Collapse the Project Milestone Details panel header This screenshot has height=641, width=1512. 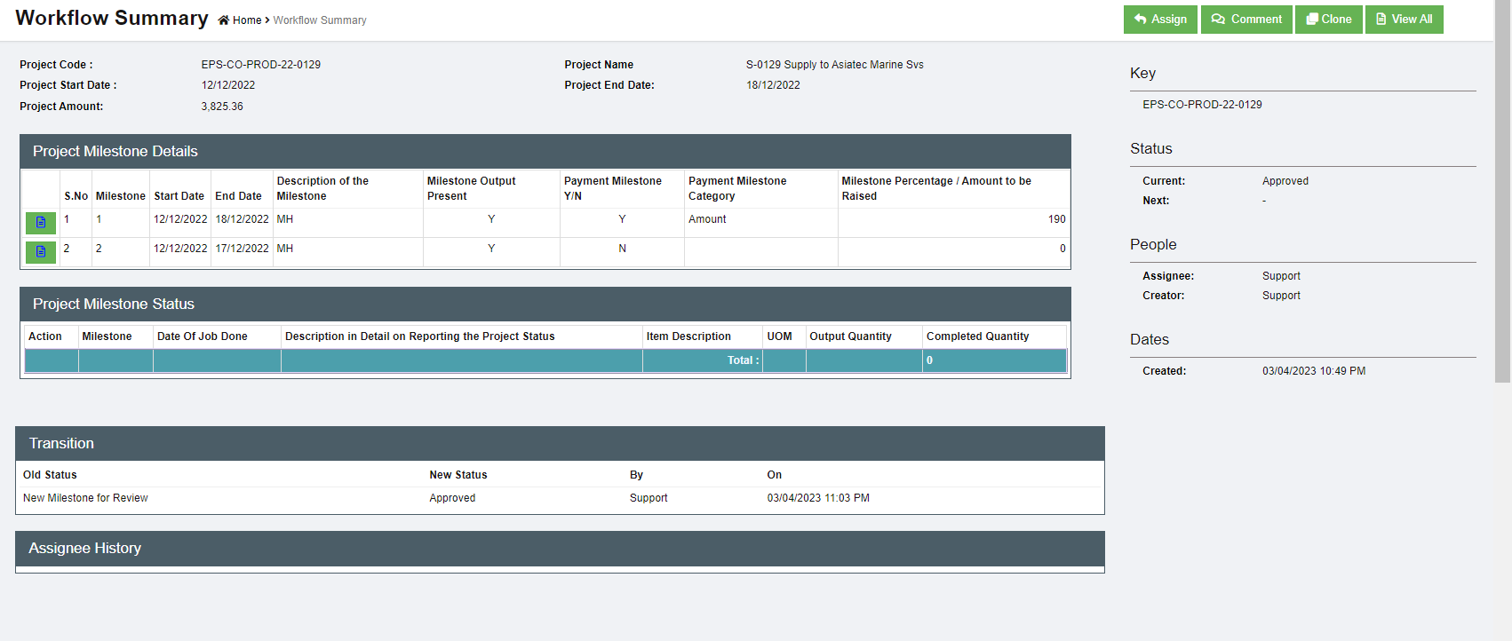coord(545,152)
